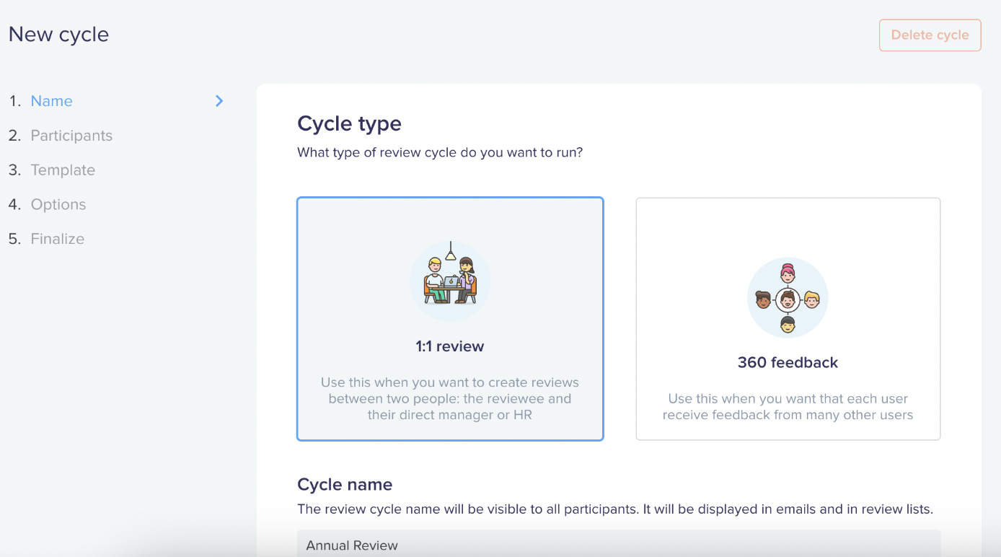Go to the Participants step
Image resolution: width=1001 pixels, height=557 pixels.
click(x=71, y=136)
